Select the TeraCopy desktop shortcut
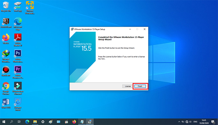The width and height of the screenshot is (218, 125). 18,7
